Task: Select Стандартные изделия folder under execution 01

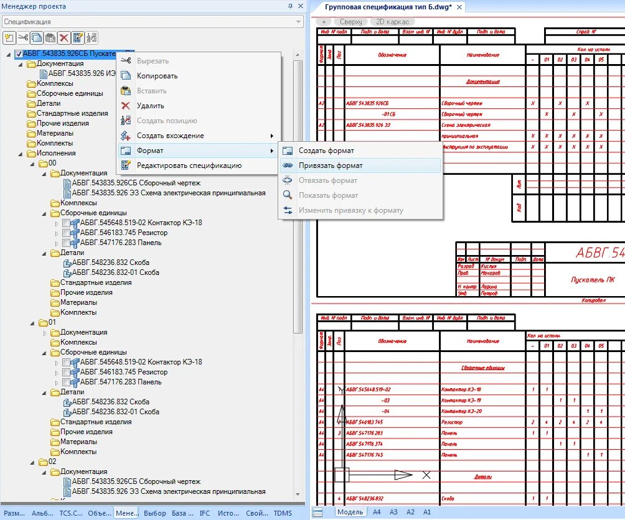Action: (96, 422)
